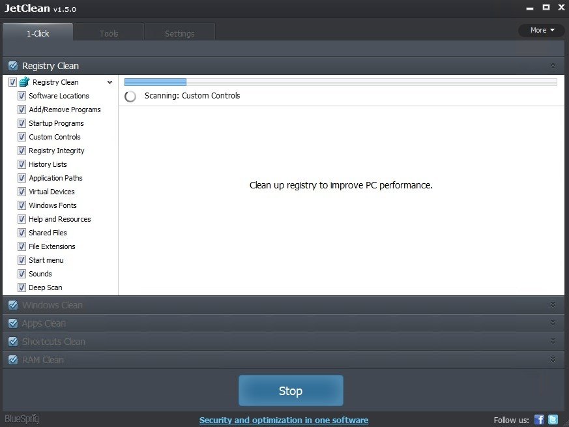Toggle the Startup Programs checkbox
This screenshot has height=427, width=569.
[22, 123]
